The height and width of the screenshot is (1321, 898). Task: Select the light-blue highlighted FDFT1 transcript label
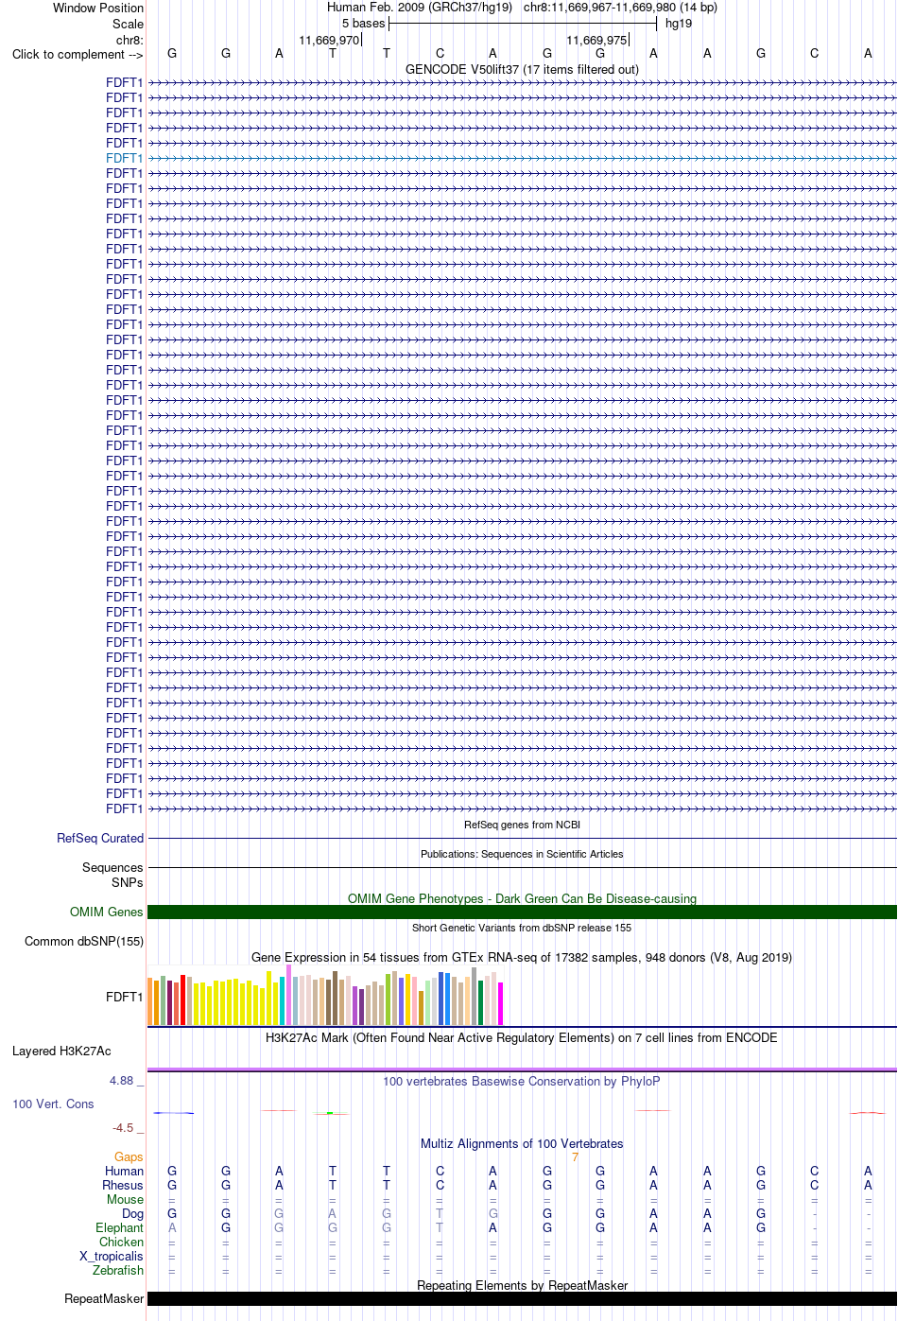125,158
